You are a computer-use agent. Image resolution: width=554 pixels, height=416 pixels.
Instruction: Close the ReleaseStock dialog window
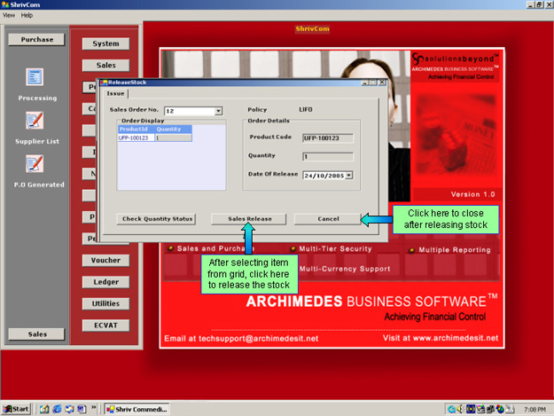point(383,82)
